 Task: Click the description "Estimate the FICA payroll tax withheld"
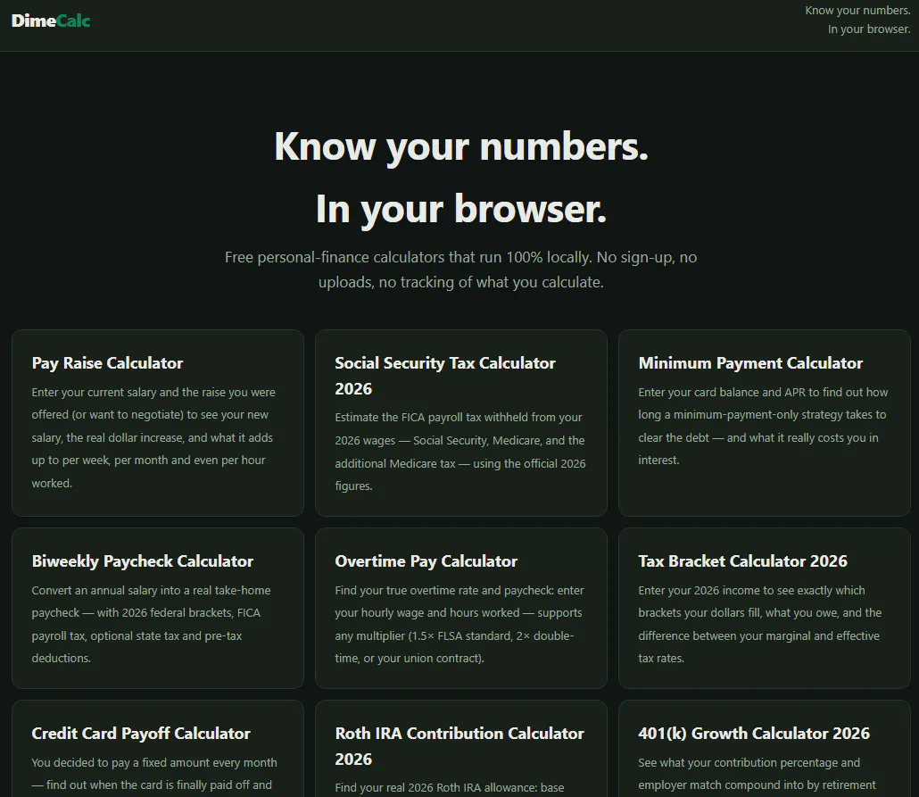tap(460, 452)
